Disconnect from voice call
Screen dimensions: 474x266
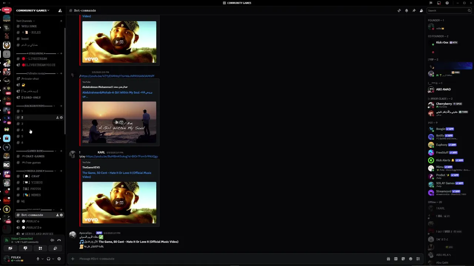[59, 240]
